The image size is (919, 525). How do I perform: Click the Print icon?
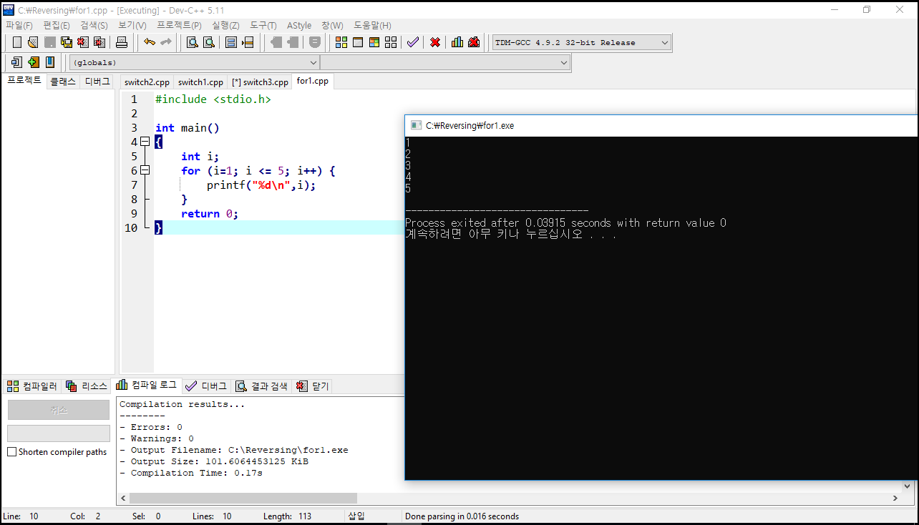(x=122, y=42)
